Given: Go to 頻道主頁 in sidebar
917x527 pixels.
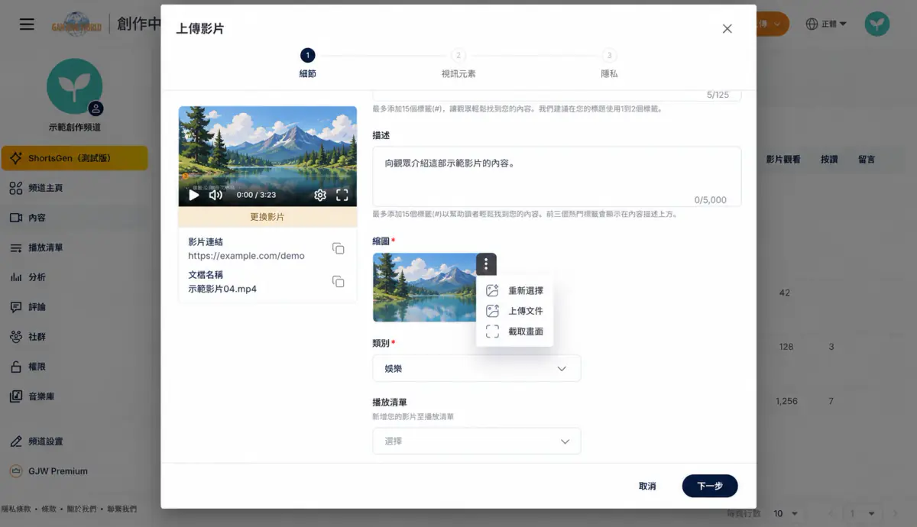Looking at the screenshot, I should pyautogui.click(x=46, y=188).
